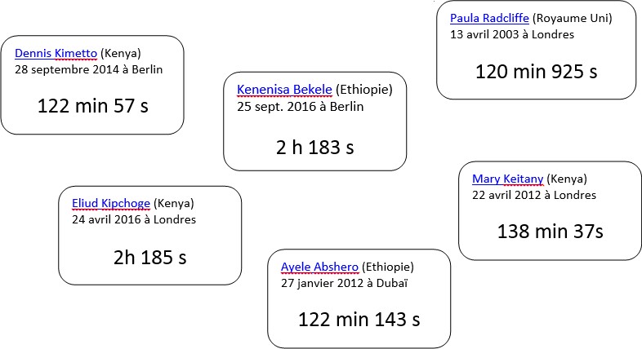The image size is (642, 349).
Task: Click the time "122 min 57 s"
Action: pyautogui.click(x=93, y=105)
